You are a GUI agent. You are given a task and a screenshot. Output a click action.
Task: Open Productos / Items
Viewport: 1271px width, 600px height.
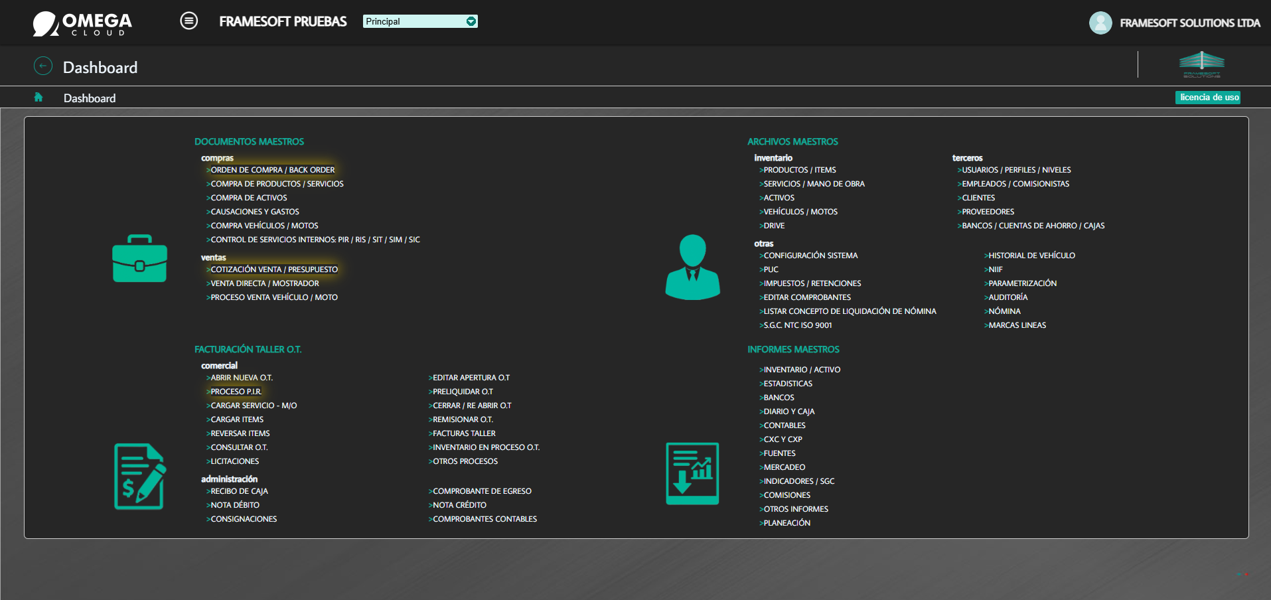(x=800, y=170)
